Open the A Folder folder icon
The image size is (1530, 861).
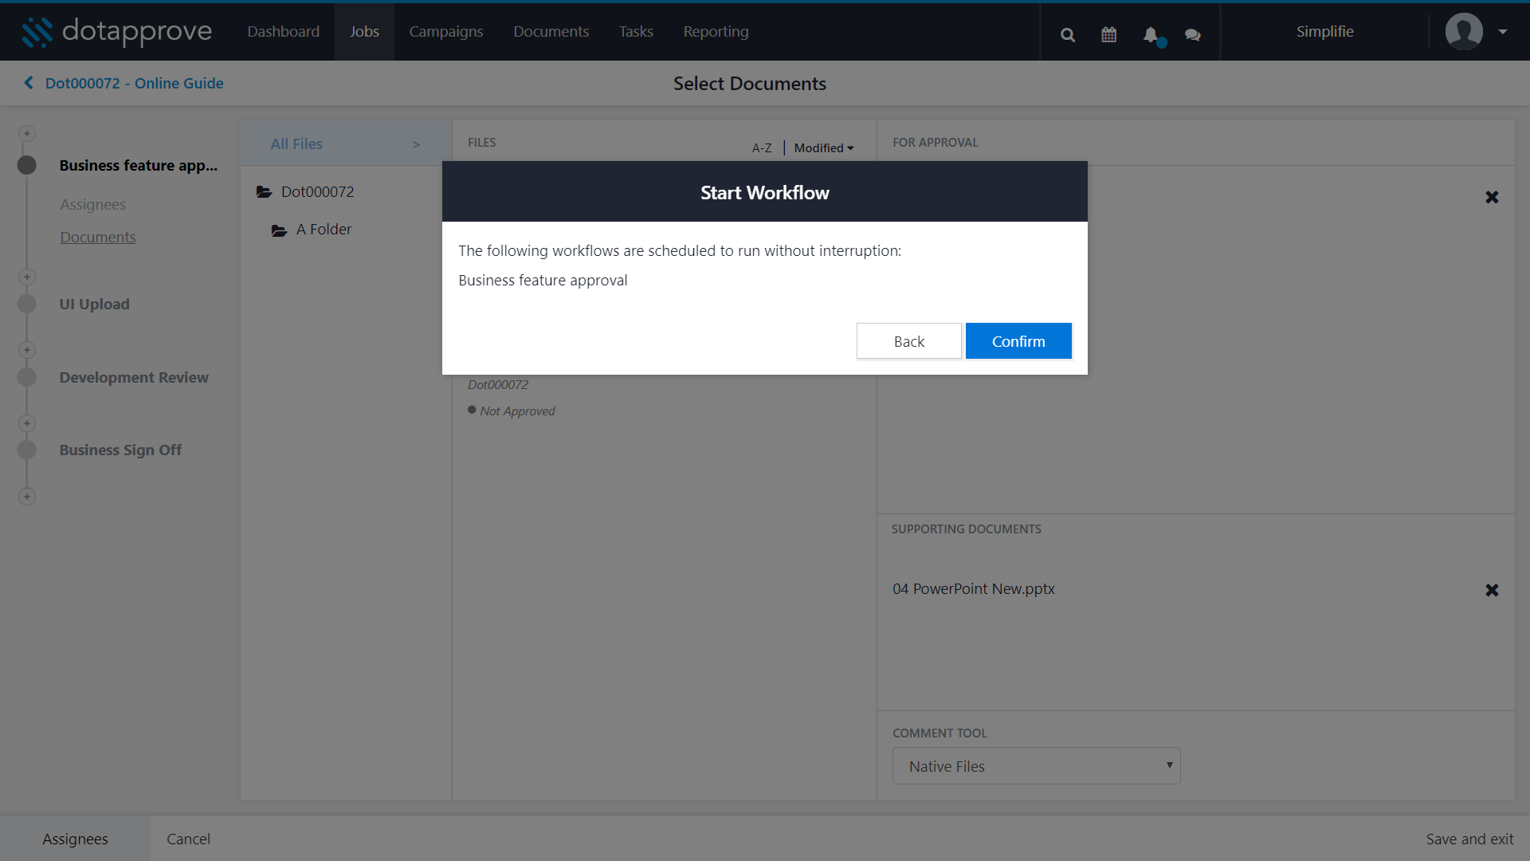pos(279,230)
